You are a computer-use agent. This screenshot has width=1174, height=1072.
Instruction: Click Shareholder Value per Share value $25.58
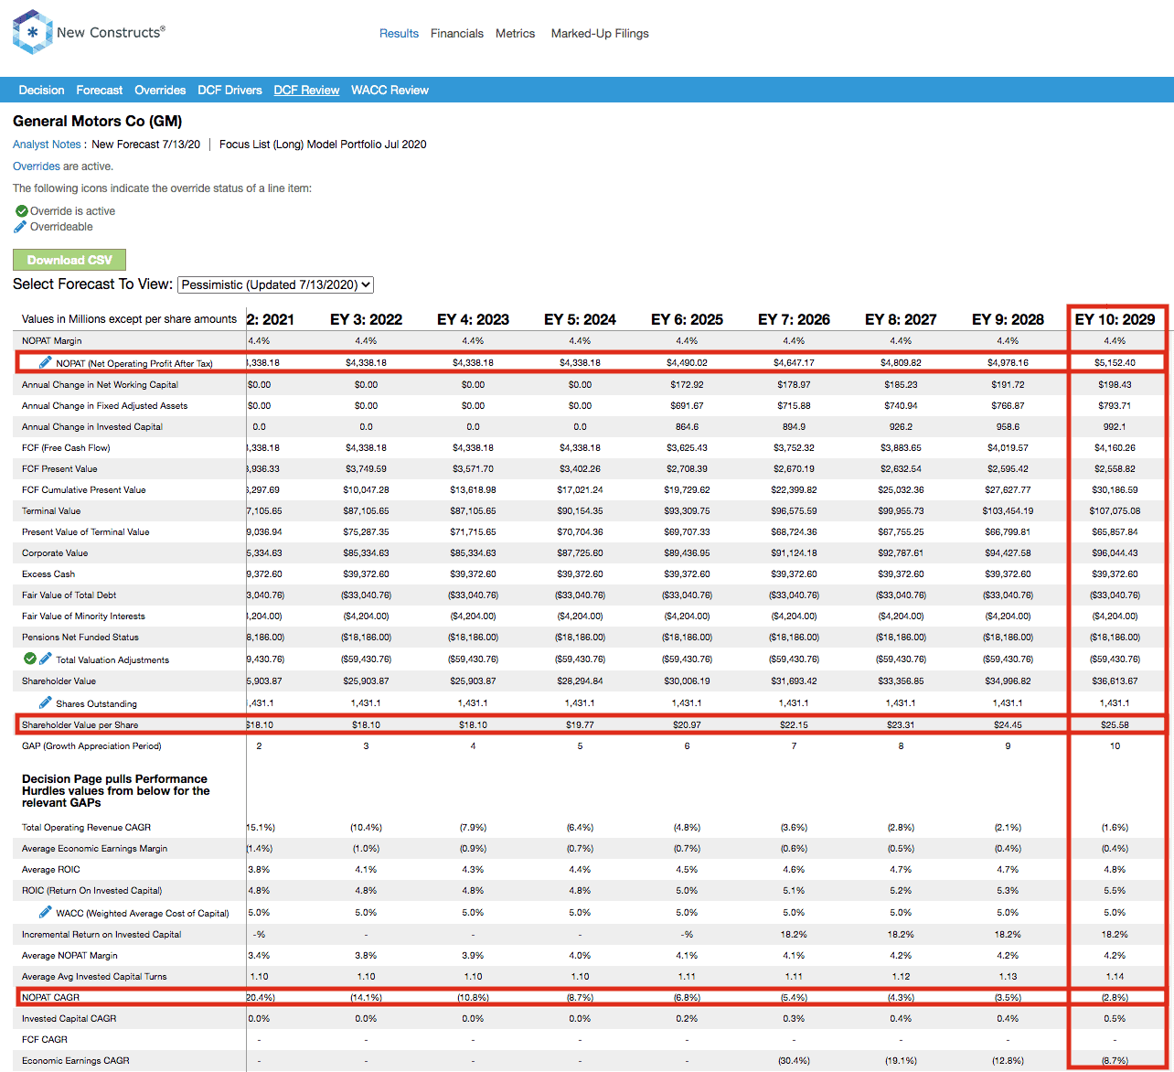click(x=1115, y=724)
